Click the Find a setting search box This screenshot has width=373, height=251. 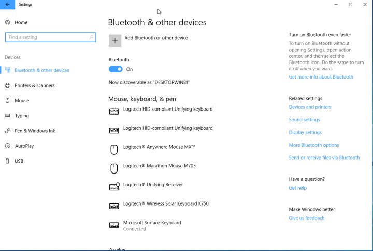[47, 37]
